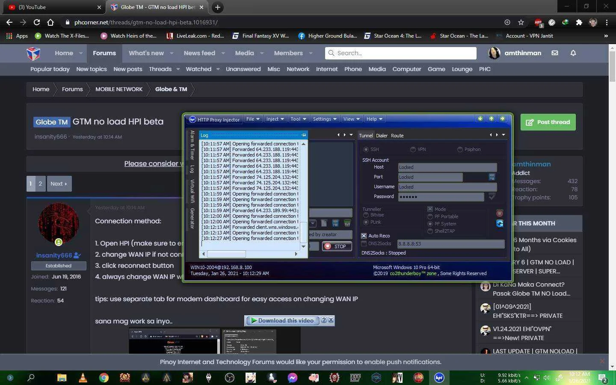The width and height of the screenshot is (616, 385).
Task: Click the green trash icon in payload toolbar
Action: (347, 223)
